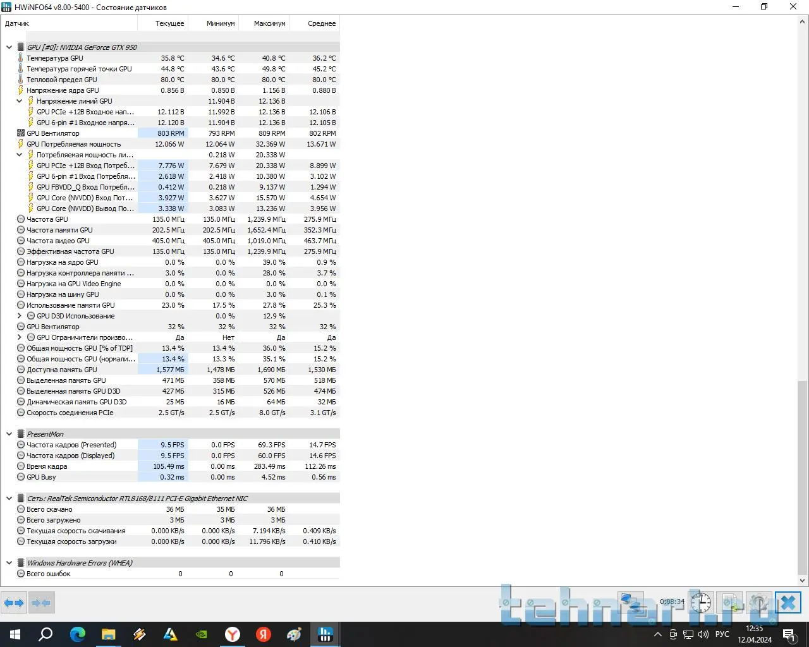Screen dimensions: 809x647
Task: Click the triangular-logo taskbar app icon
Action: [170, 634]
